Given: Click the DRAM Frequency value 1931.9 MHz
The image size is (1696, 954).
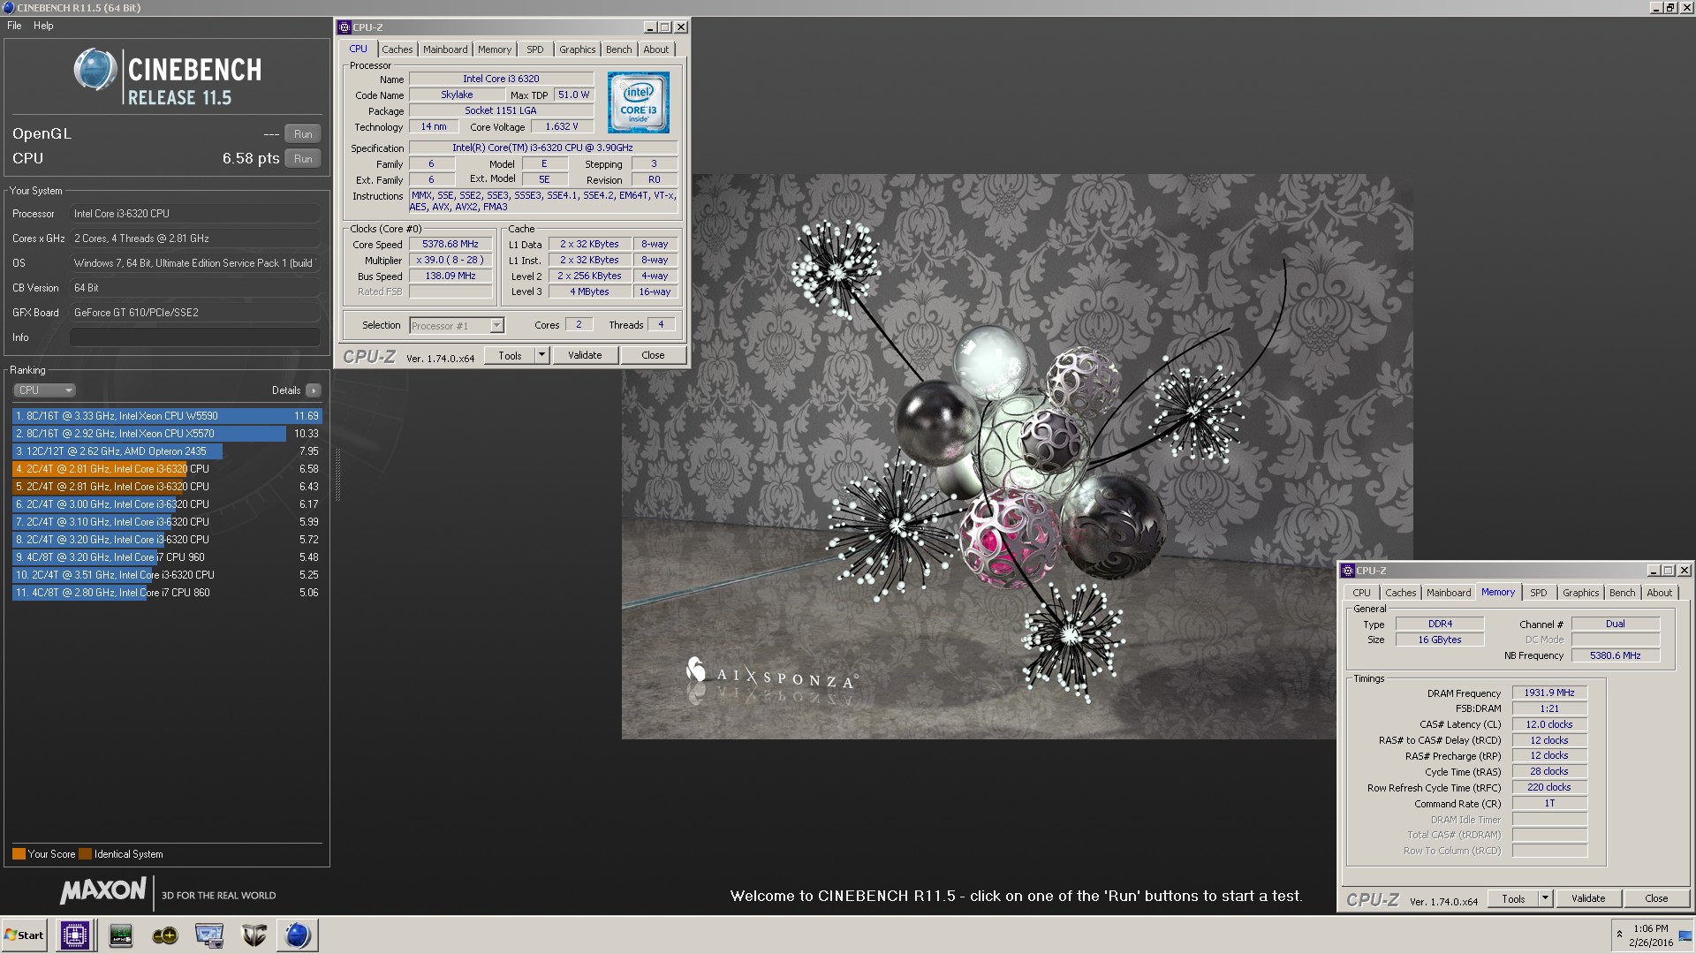Looking at the screenshot, I should pos(1549,693).
